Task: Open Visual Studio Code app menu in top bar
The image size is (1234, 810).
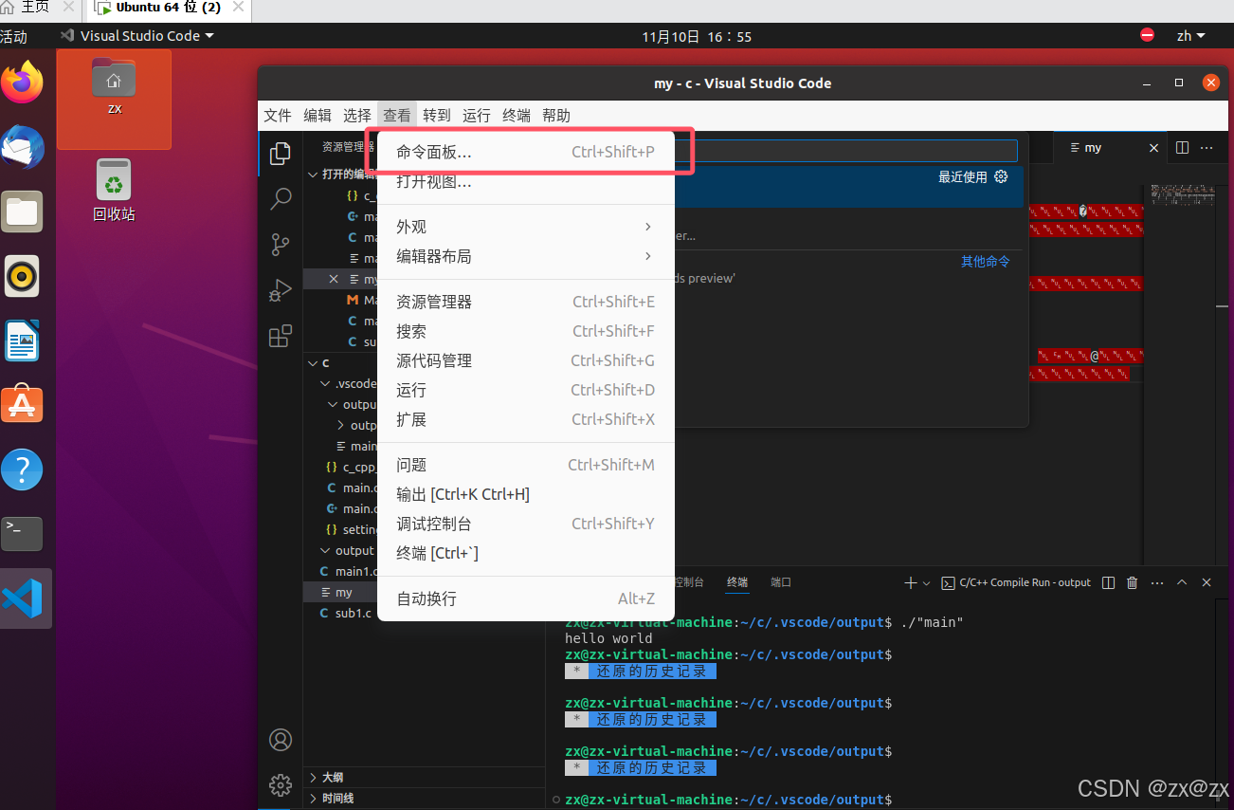Action: (x=136, y=36)
